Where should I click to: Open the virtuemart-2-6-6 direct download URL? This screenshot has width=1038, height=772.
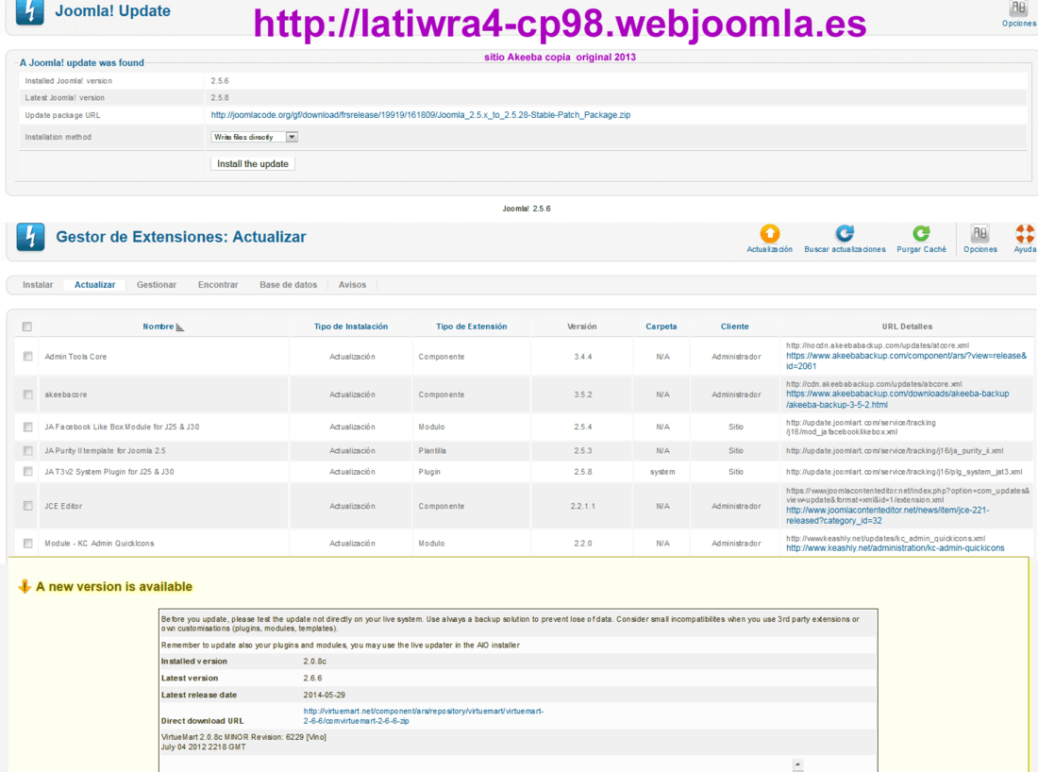(424, 715)
